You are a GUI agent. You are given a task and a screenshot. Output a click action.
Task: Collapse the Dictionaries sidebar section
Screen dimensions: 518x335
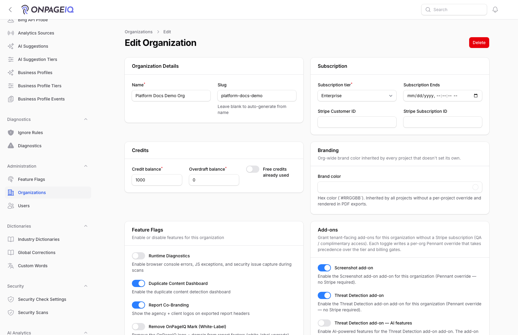tap(86, 226)
